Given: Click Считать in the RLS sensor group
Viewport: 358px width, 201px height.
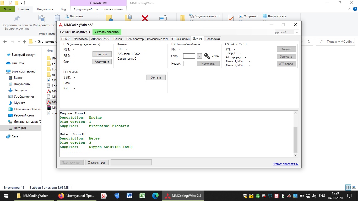Looking at the screenshot, I should [102, 54].
